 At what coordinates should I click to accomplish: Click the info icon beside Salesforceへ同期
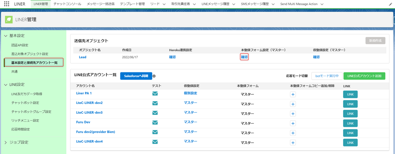(154, 76)
